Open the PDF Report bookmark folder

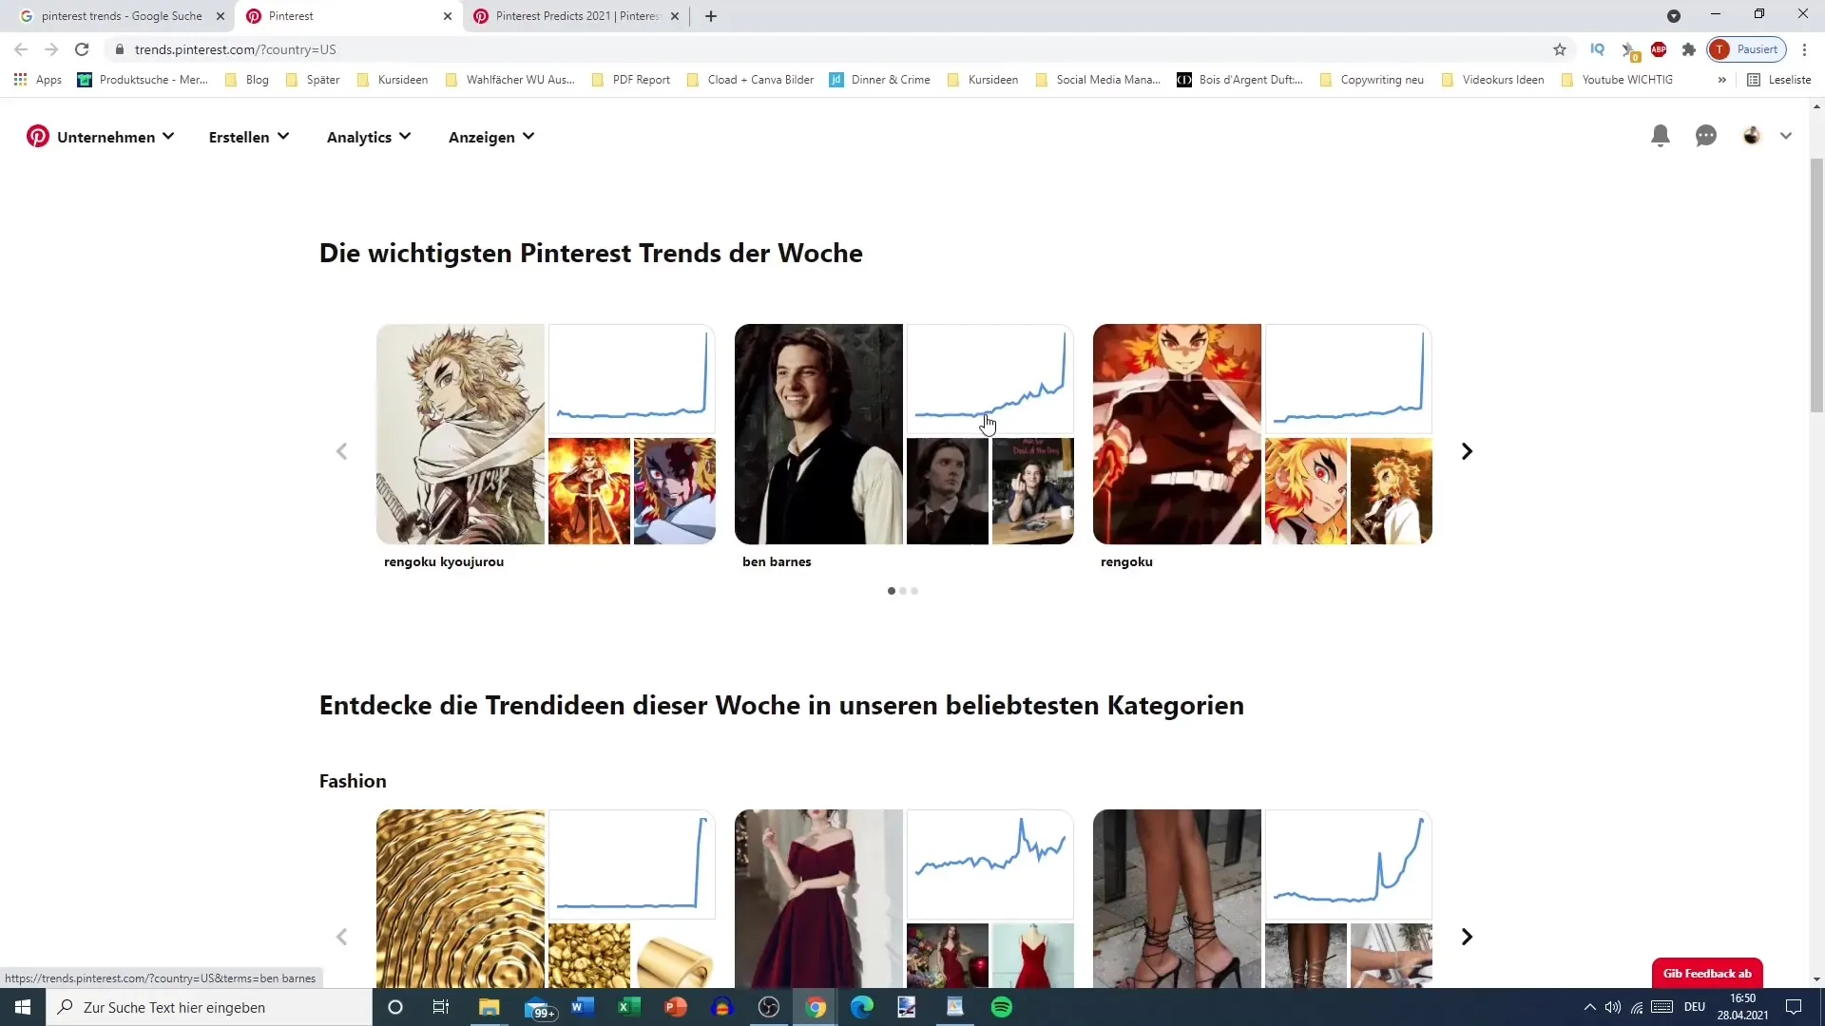coord(631,80)
